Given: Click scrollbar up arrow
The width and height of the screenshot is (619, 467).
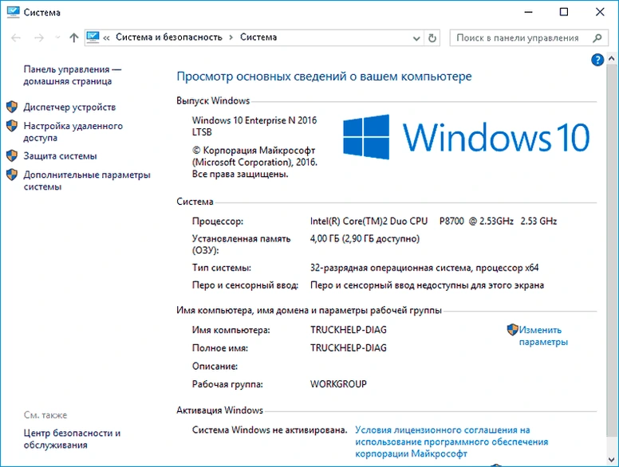Looking at the screenshot, I should coord(612,58).
